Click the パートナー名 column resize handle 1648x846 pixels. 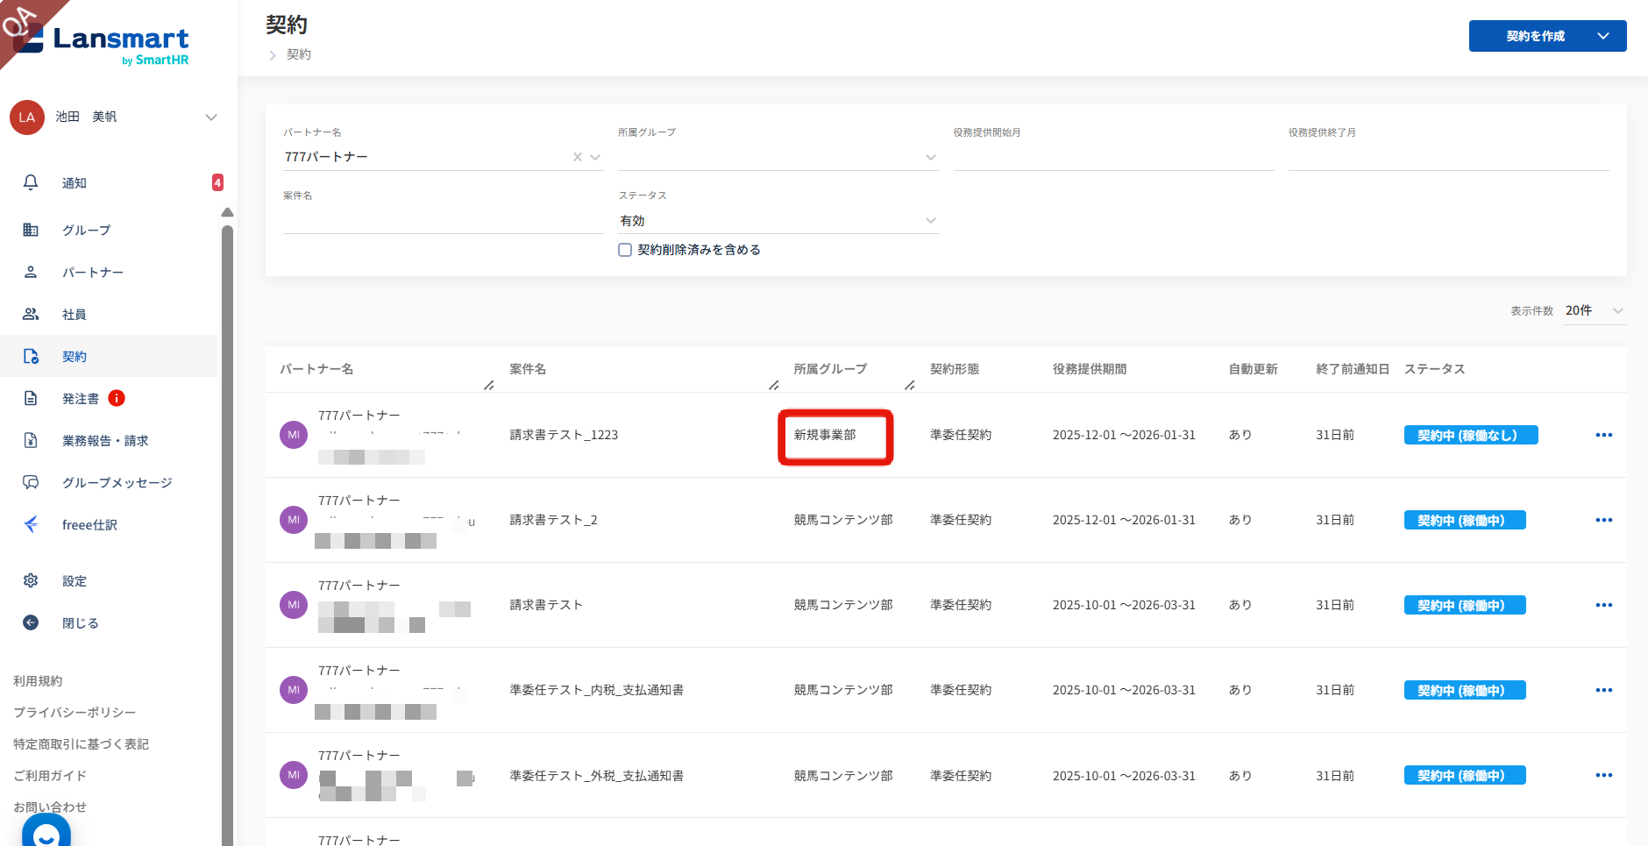point(489,385)
